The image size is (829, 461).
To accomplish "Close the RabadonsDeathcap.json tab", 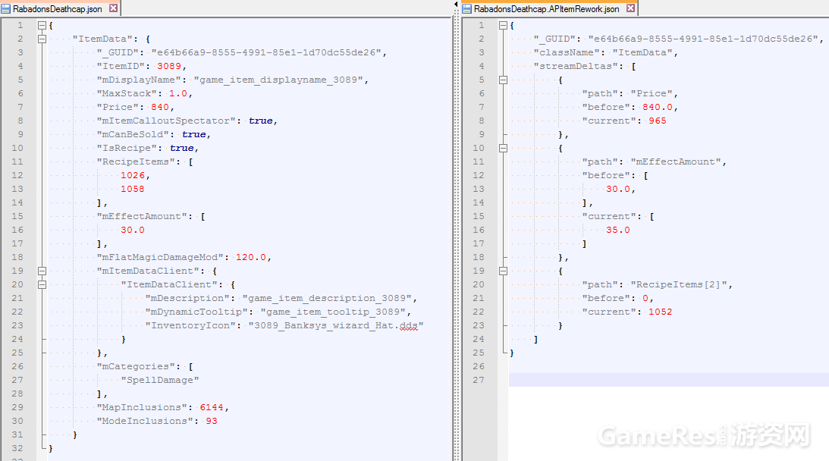I will 113,8.
